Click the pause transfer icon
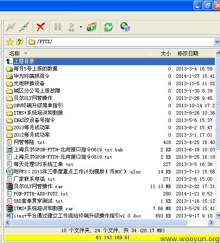220x243 pixels. point(57,27)
